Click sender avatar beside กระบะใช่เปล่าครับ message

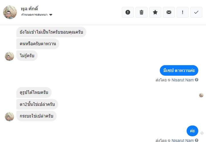point(9,117)
